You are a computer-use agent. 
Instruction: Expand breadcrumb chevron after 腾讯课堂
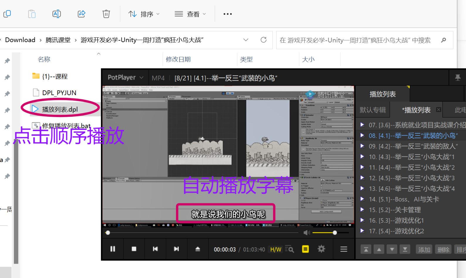76,40
